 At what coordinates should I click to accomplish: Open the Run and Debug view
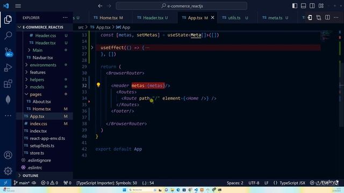(x=8, y=68)
